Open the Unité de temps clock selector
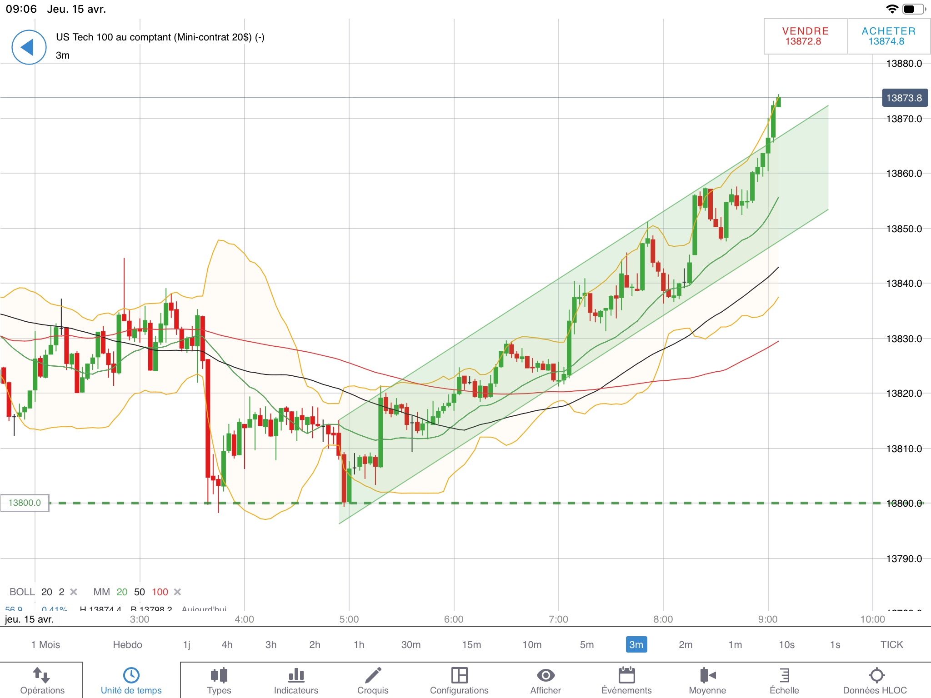 (131, 675)
